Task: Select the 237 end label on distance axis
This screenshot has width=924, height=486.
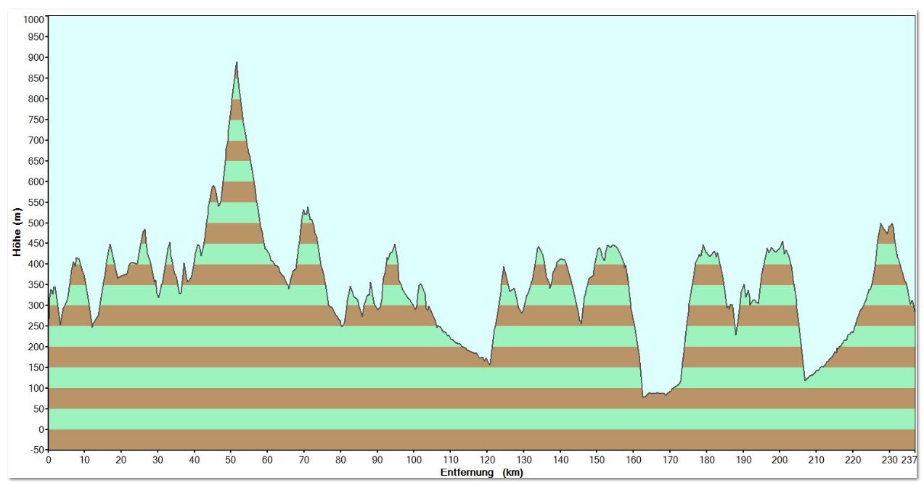Action: tap(909, 459)
